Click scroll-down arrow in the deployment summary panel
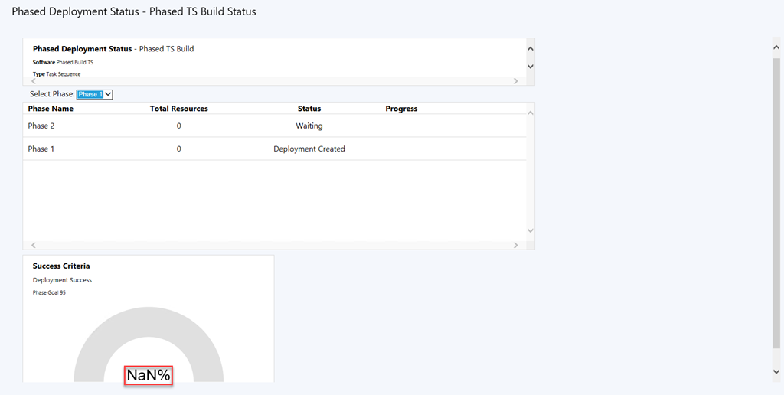The image size is (784, 395). click(530, 67)
